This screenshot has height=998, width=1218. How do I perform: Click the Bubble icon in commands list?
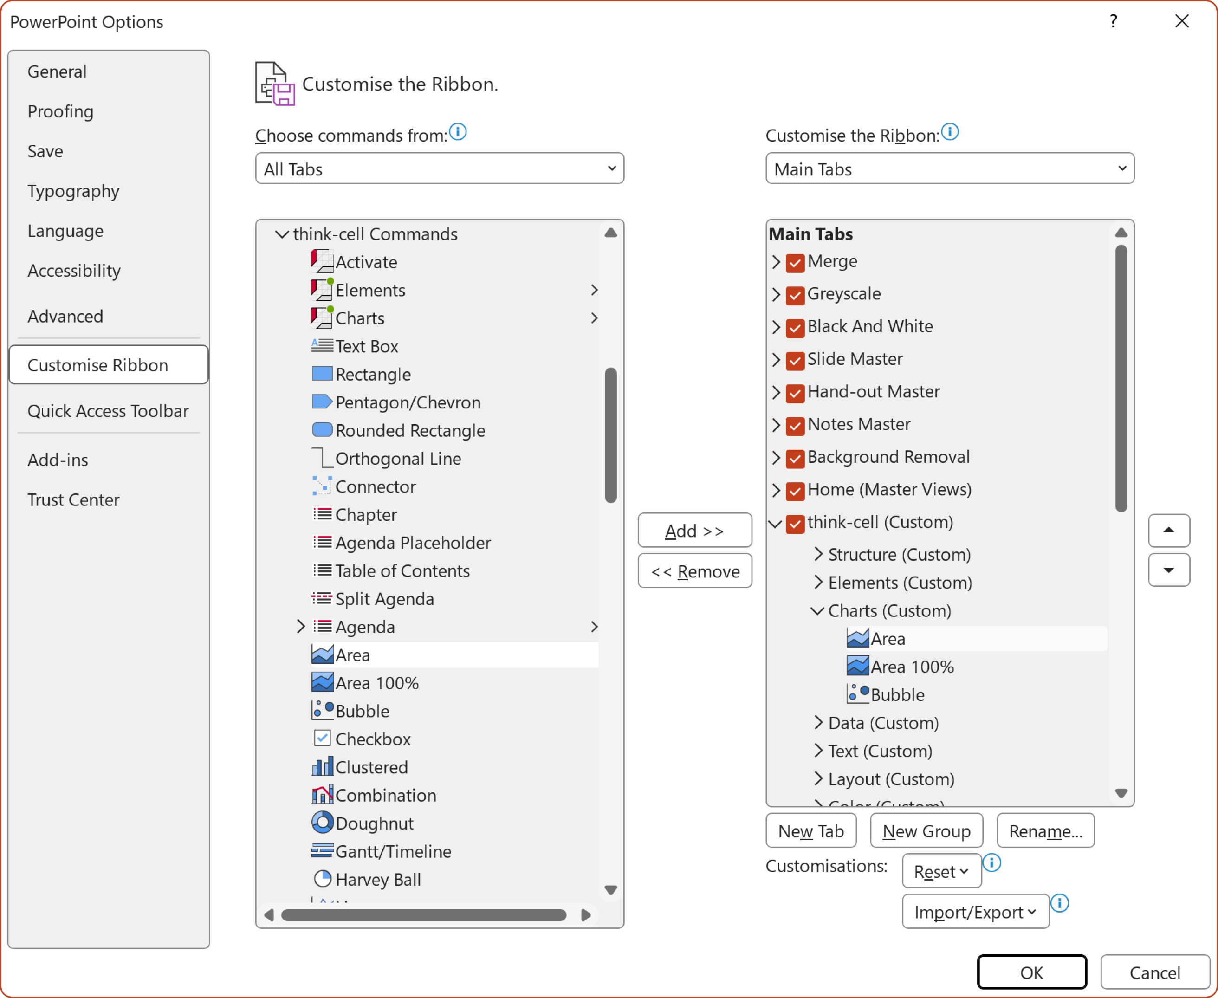coord(322,711)
